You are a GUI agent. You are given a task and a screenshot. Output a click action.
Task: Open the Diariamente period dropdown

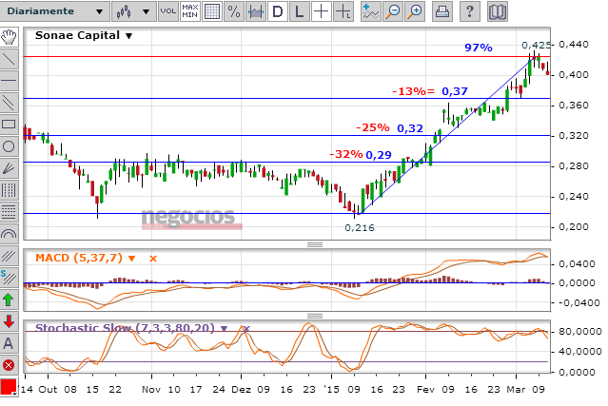tap(54, 11)
